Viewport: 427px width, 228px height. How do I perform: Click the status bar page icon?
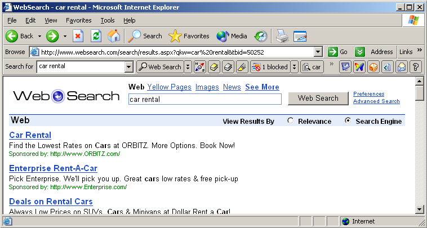[7, 221]
